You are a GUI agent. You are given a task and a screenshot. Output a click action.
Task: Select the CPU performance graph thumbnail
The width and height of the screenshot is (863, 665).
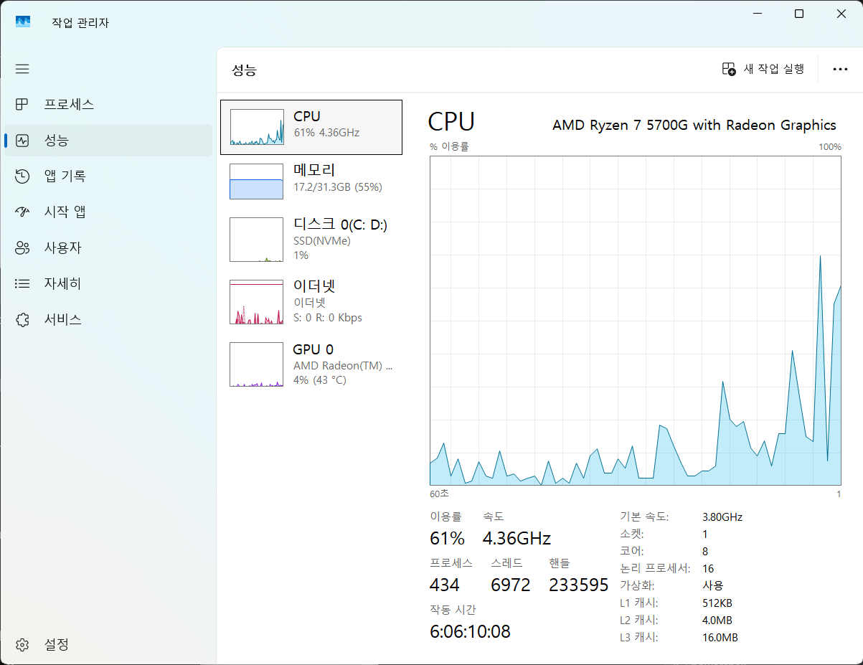[x=257, y=127]
